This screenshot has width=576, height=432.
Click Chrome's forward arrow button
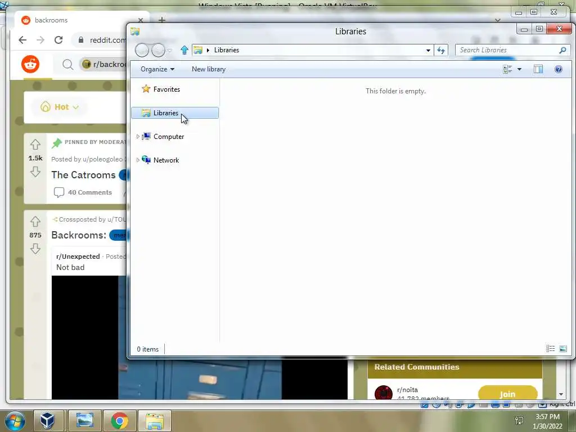tap(40, 40)
